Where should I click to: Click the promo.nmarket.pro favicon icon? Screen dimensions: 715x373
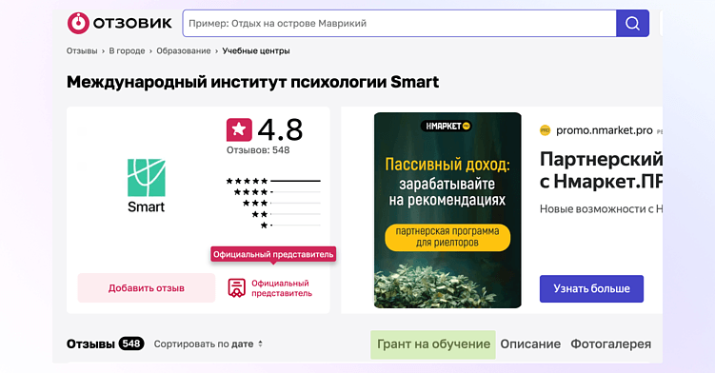545,130
